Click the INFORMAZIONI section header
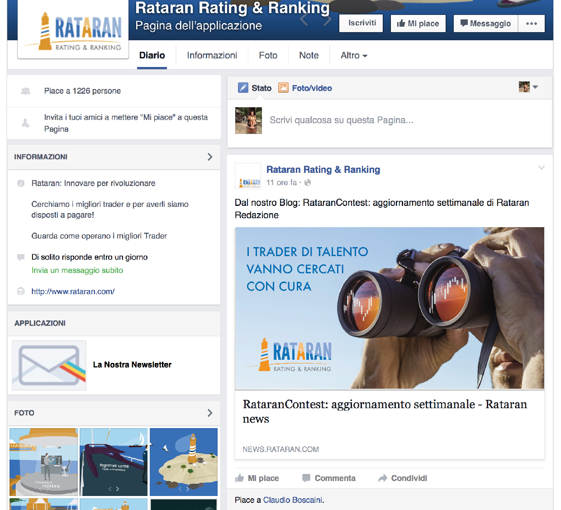The image size is (561, 510). pos(41,157)
